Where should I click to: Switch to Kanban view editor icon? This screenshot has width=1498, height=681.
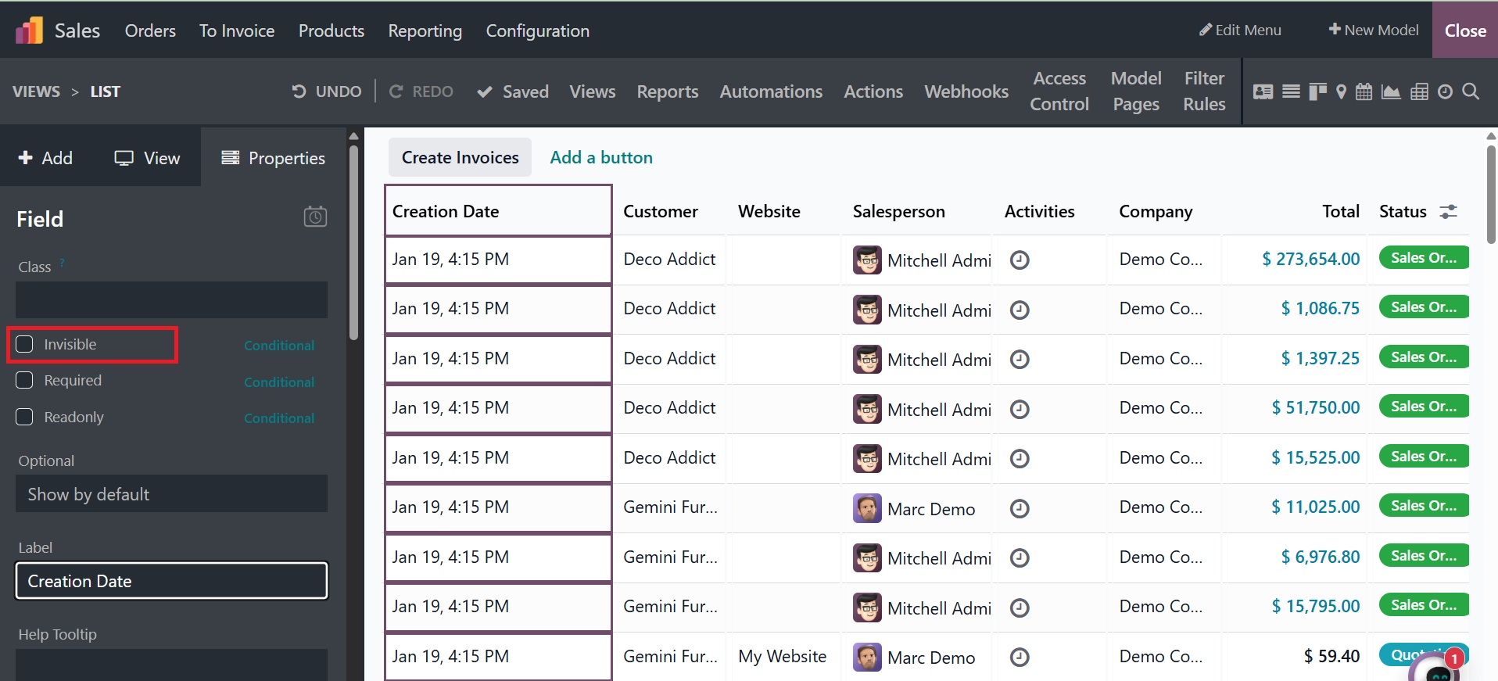pos(1317,91)
